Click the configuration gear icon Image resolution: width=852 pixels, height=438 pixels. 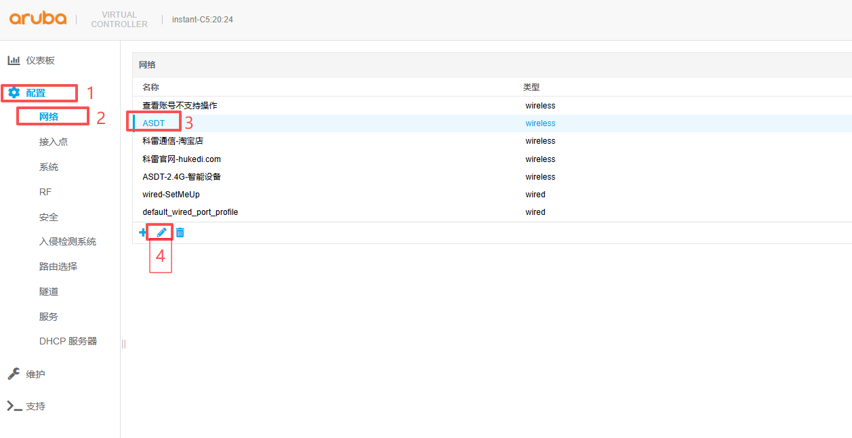(14, 93)
